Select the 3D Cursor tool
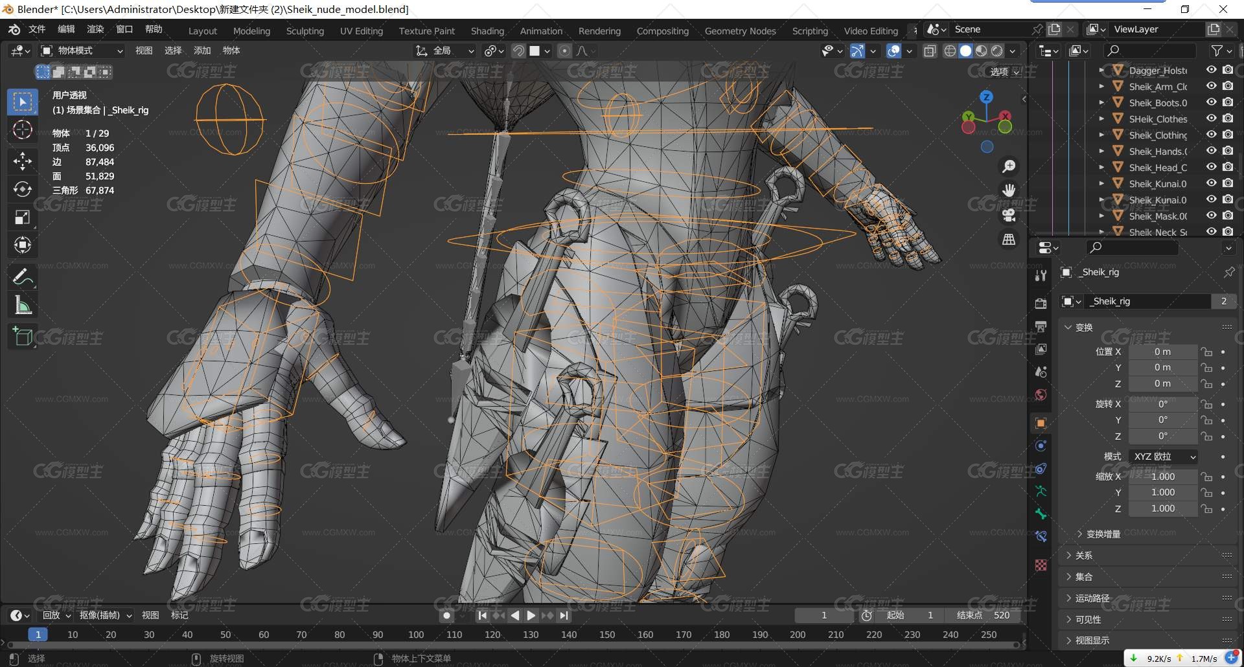Image resolution: width=1244 pixels, height=667 pixels. point(23,130)
